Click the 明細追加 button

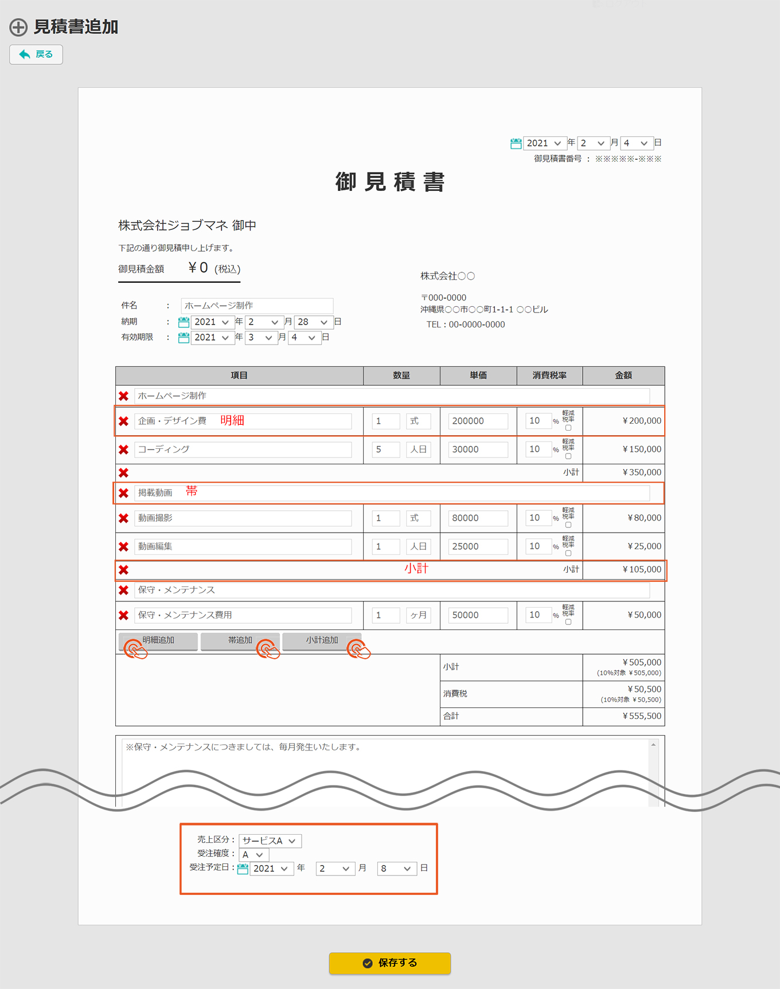pos(158,641)
